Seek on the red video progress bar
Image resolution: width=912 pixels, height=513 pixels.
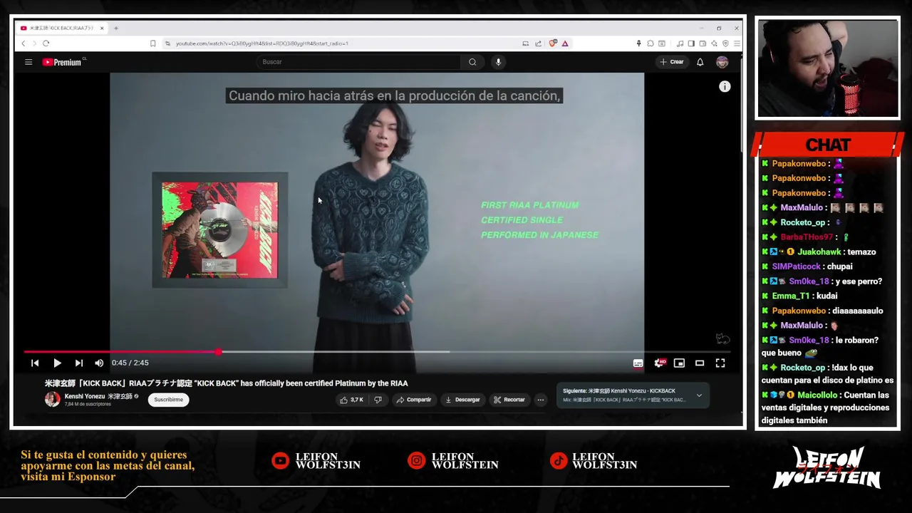tap(378, 352)
